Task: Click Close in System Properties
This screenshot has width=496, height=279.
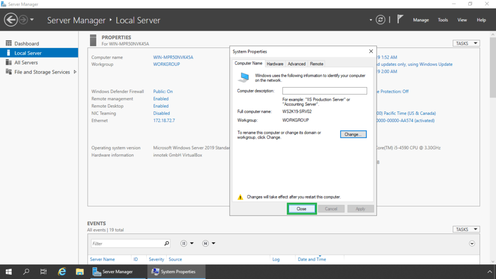Action: coord(301,209)
